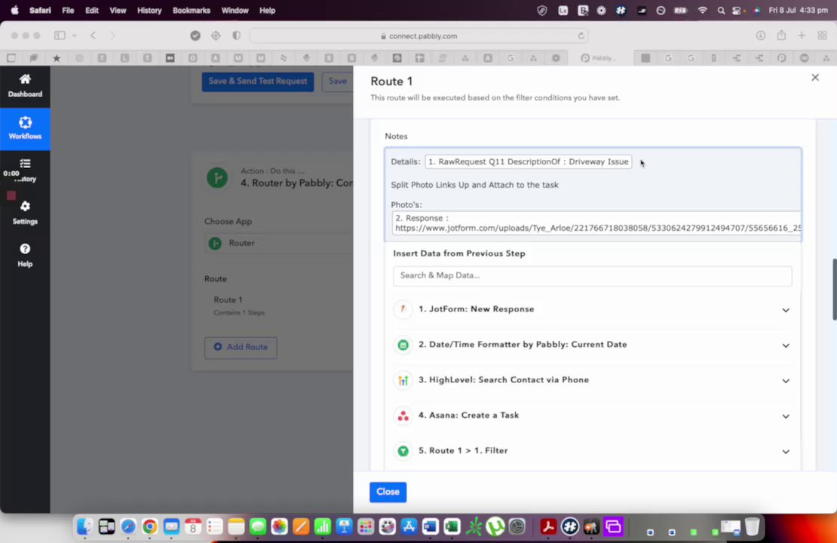Click the Pabbly bookmark in favorites bar
Viewport: 837px width, 543px height.
click(x=599, y=57)
